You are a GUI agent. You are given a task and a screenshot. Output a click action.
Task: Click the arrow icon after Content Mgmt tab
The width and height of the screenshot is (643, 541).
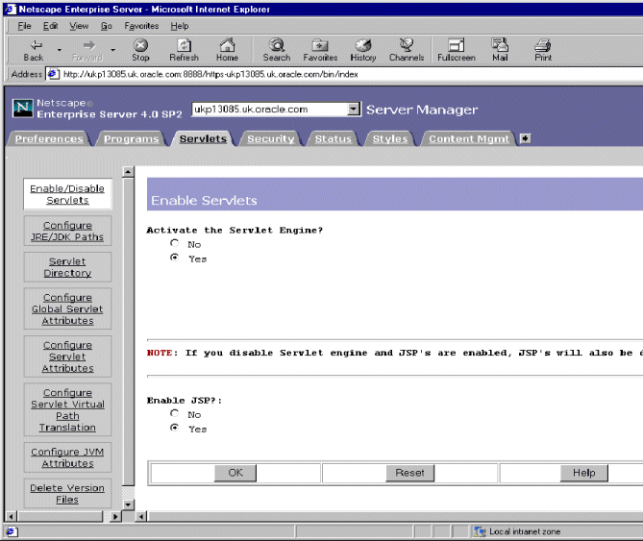click(x=526, y=138)
